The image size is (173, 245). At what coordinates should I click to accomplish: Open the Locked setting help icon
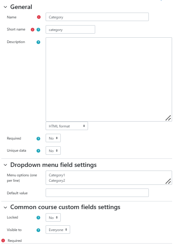(38, 218)
